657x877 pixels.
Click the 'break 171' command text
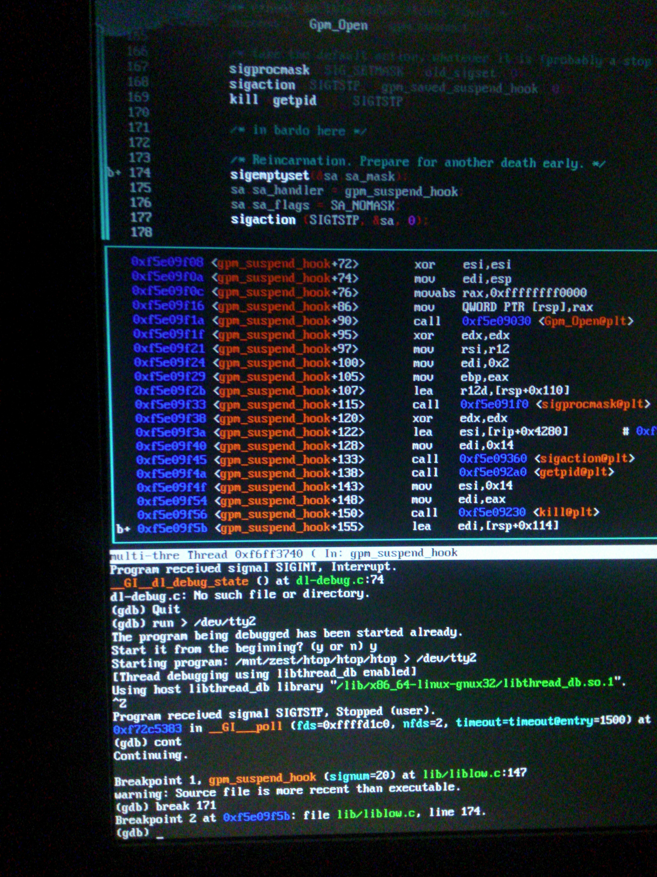coord(186,806)
